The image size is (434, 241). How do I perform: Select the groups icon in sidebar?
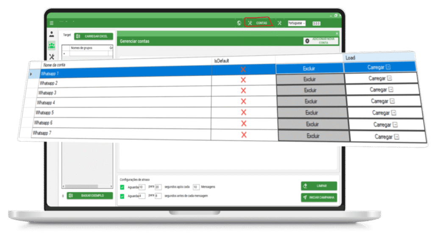[x=52, y=46]
